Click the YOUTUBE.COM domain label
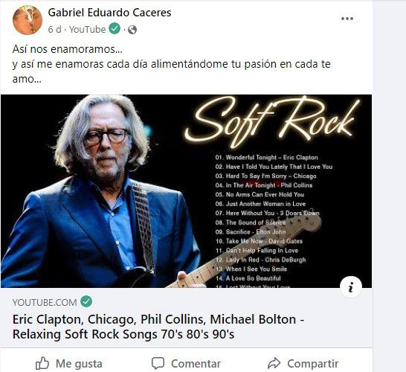 pos(45,302)
